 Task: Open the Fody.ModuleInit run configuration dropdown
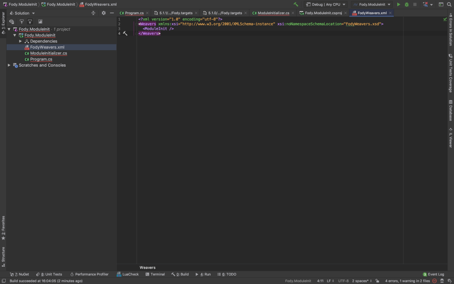coord(372,4)
